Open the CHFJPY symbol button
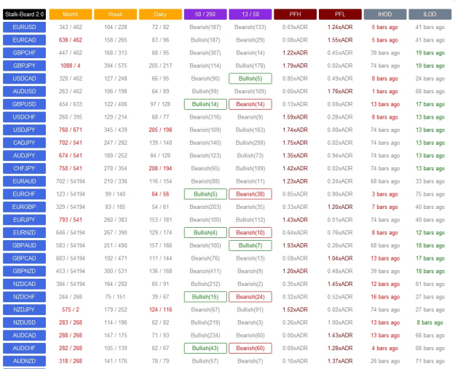 (x=24, y=168)
